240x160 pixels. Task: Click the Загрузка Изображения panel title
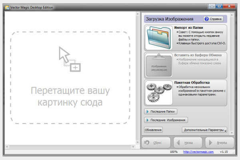[x=170, y=19]
